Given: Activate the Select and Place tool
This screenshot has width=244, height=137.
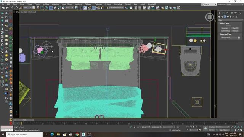Looking at the screenshot, I should point(63,8).
